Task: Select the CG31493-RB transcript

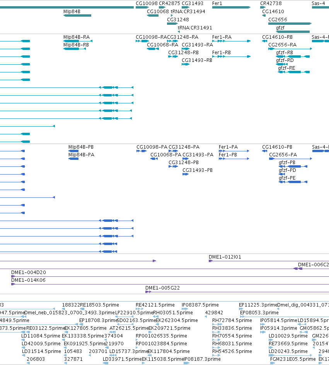Action: tap(186, 64)
